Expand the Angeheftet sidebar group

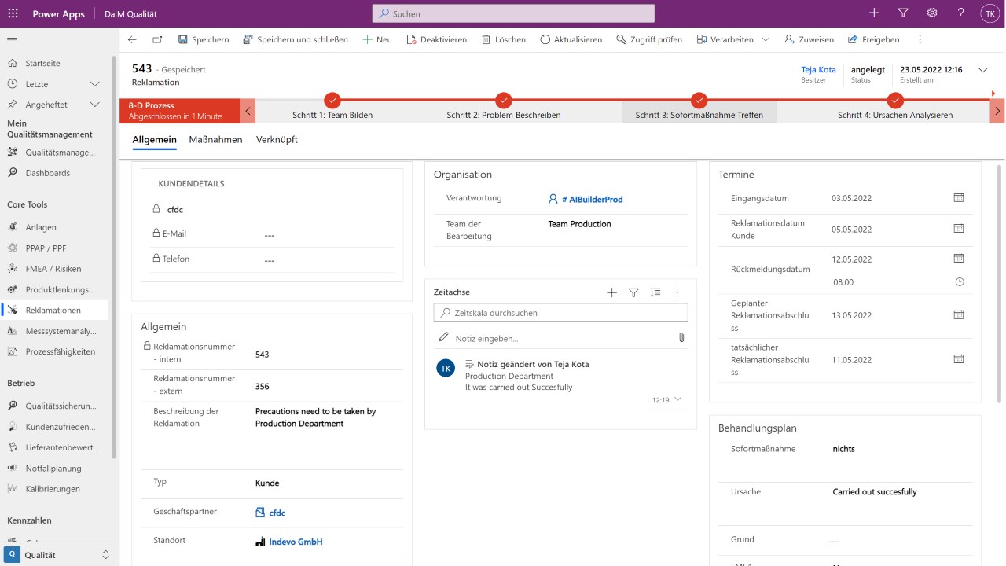[x=95, y=105]
